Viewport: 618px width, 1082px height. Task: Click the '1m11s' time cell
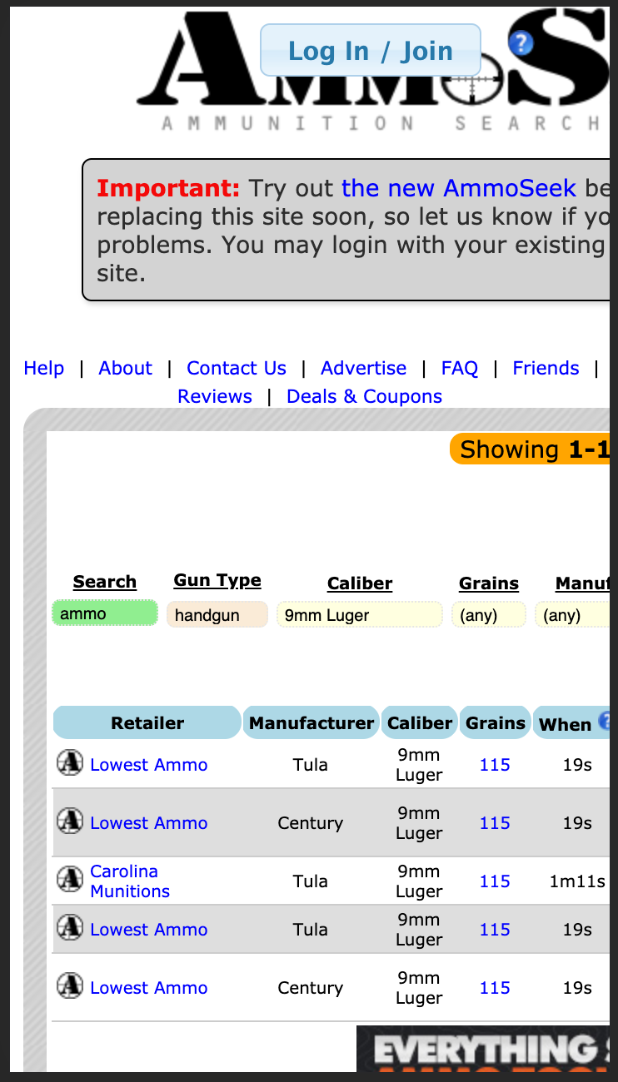pos(577,881)
